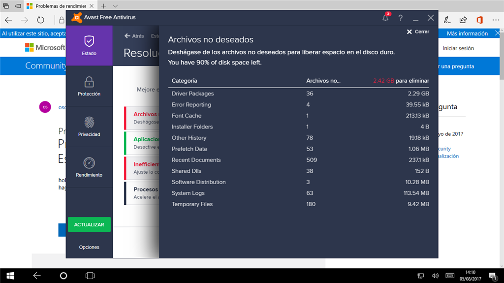
Task: Select the Estado shield tab
Action: click(x=89, y=46)
